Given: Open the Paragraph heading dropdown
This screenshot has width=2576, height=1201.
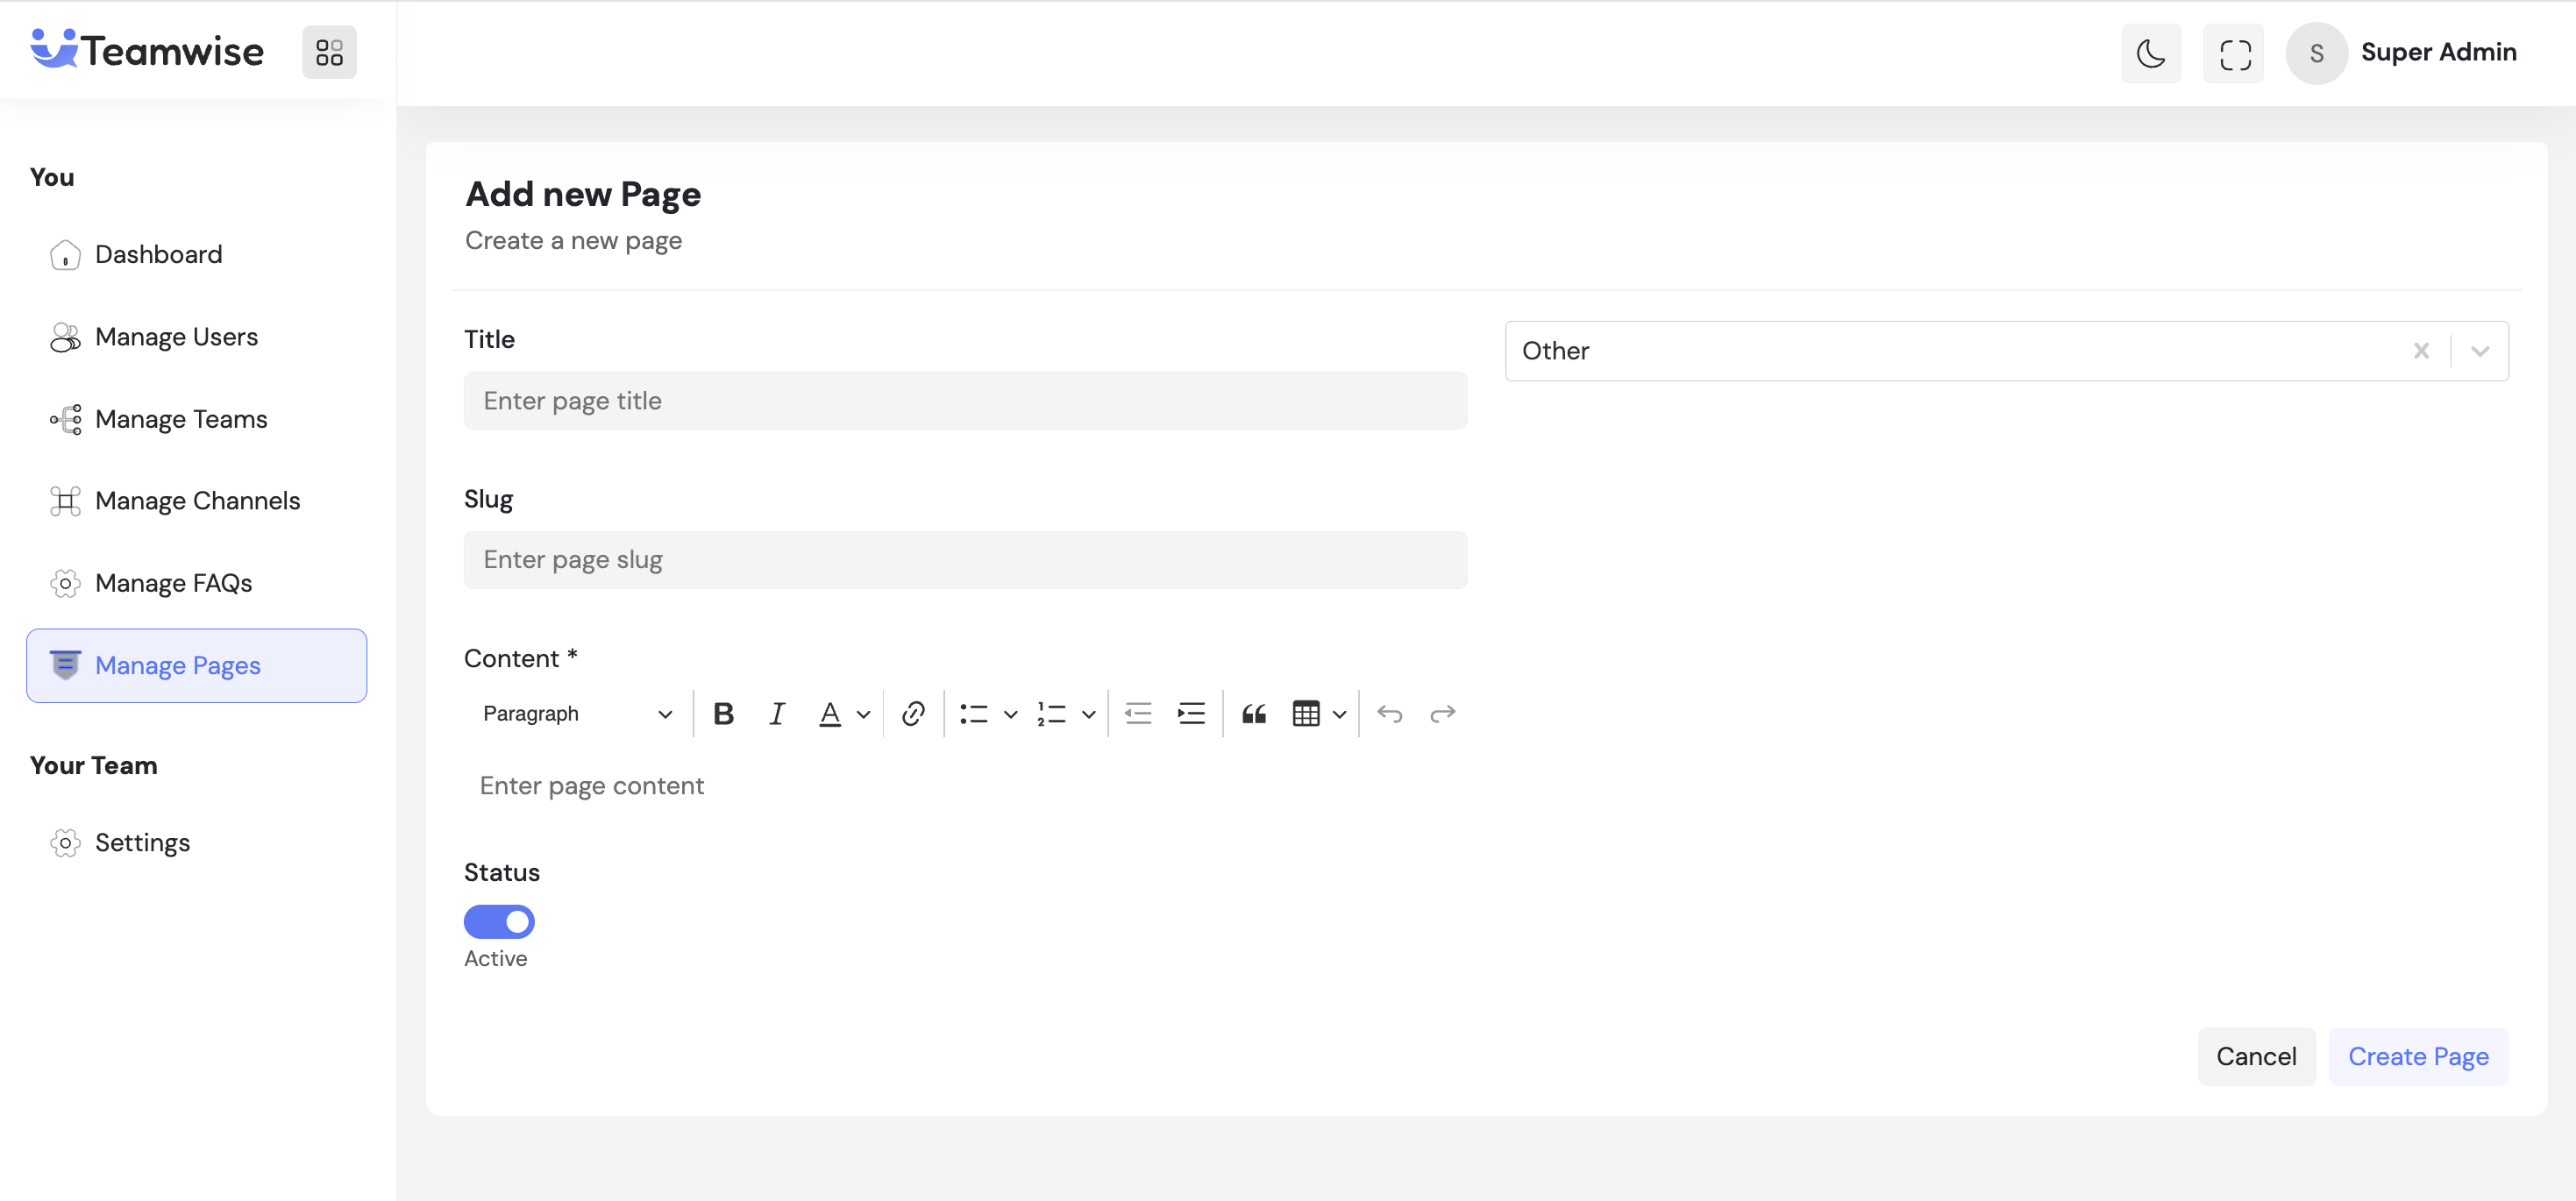Looking at the screenshot, I should pos(577,713).
